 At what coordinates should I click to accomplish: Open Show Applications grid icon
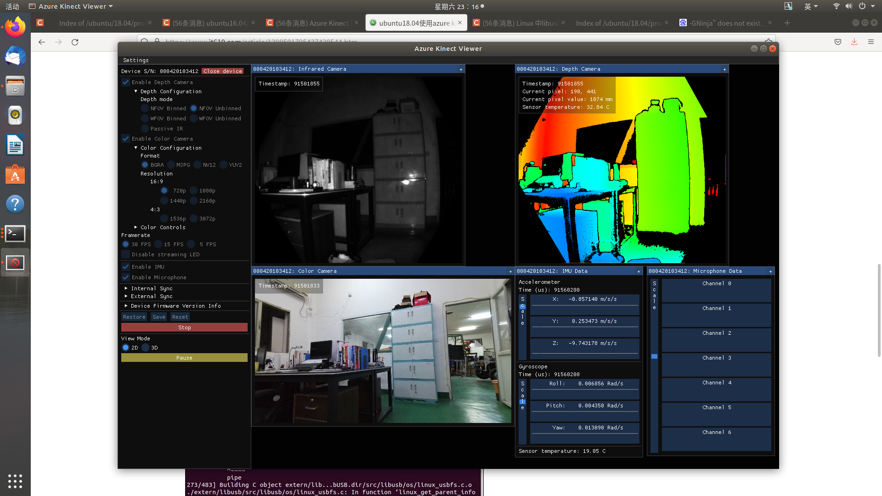15,481
